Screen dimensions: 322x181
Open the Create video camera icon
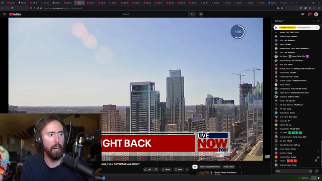point(303,14)
